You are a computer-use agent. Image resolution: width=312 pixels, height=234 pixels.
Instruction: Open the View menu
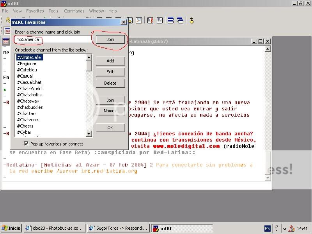(x=17, y=11)
